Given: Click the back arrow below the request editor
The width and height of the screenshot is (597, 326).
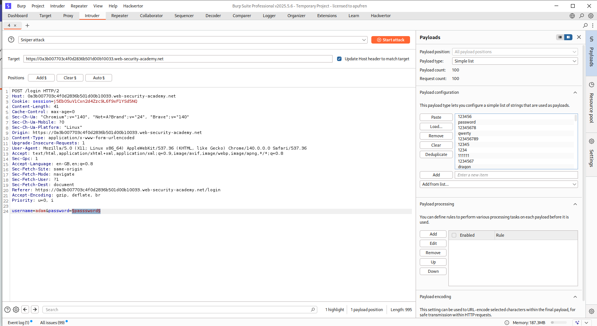Looking at the screenshot, I should [x=25, y=310].
